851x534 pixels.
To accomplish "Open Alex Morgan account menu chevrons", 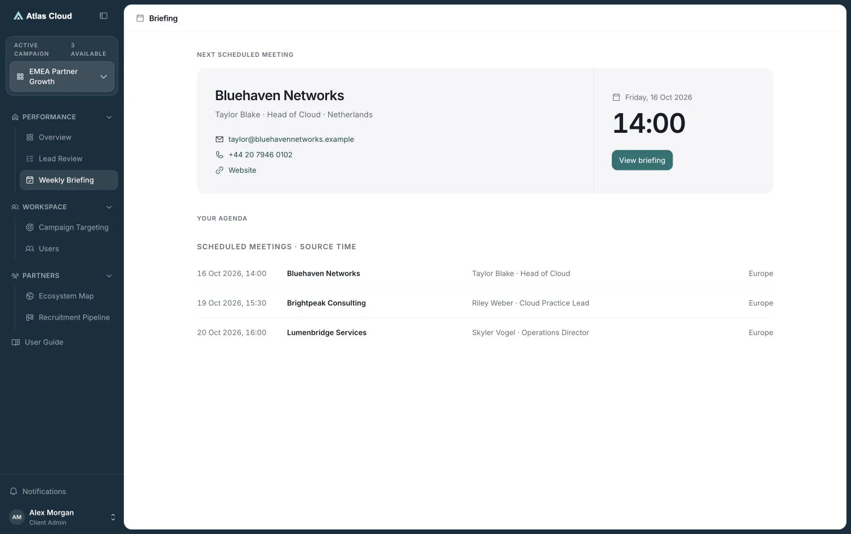I will [x=113, y=517].
